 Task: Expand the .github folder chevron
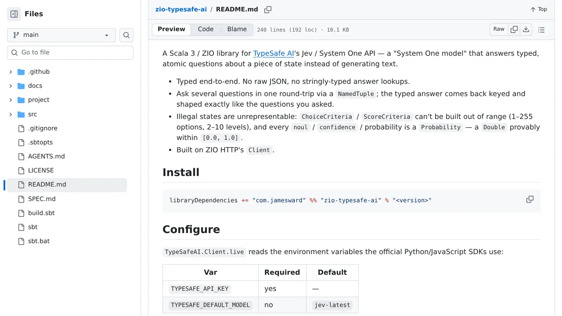click(x=11, y=72)
